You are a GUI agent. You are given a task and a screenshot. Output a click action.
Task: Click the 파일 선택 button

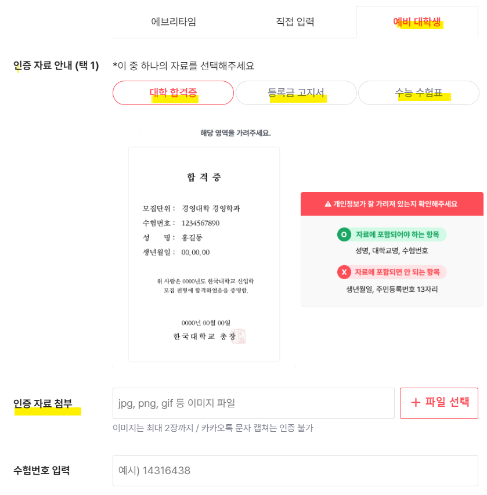438,403
